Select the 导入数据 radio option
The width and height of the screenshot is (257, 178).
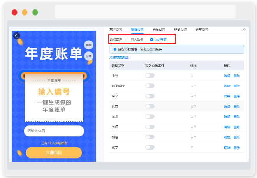point(127,39)
